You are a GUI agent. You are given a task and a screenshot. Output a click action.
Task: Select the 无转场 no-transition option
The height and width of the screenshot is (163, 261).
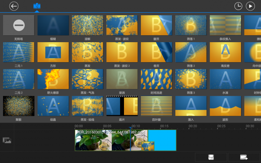[x=19, y=25]
